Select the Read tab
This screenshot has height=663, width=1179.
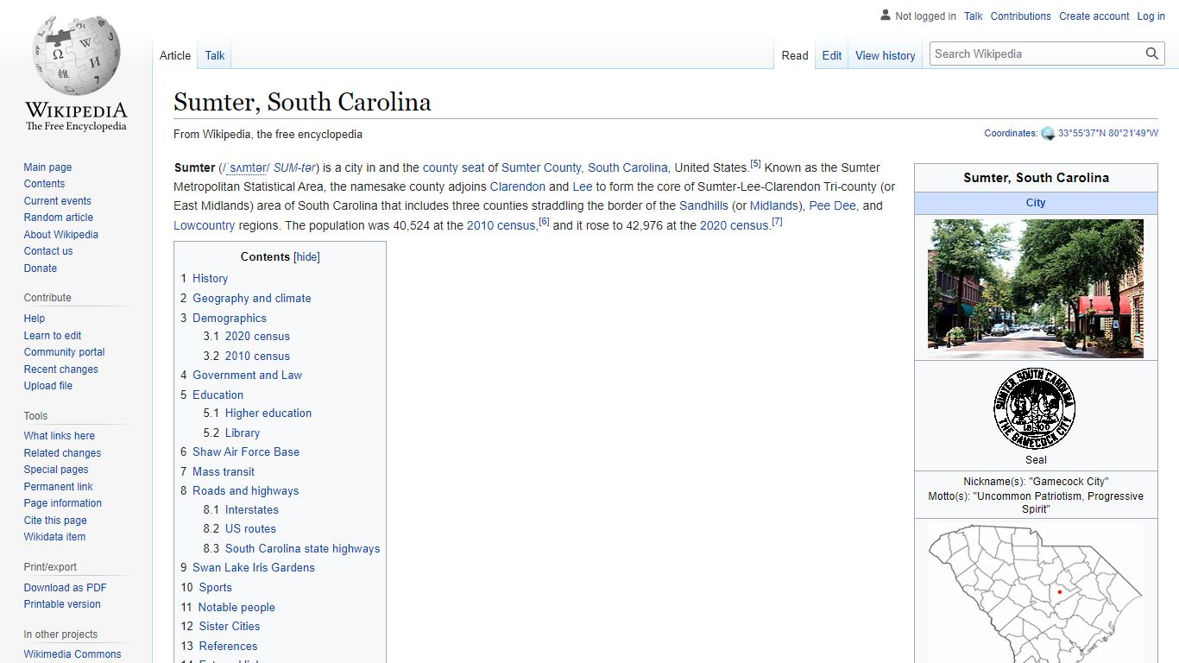pyautogui.click(x=795, y=55)
